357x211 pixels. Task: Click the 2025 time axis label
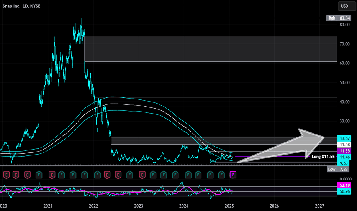(229, 206)
